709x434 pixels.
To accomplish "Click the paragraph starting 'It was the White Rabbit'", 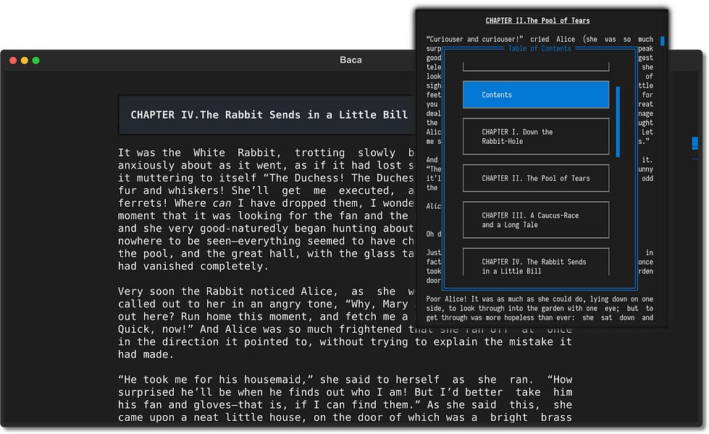I will [x=266, y=210].
